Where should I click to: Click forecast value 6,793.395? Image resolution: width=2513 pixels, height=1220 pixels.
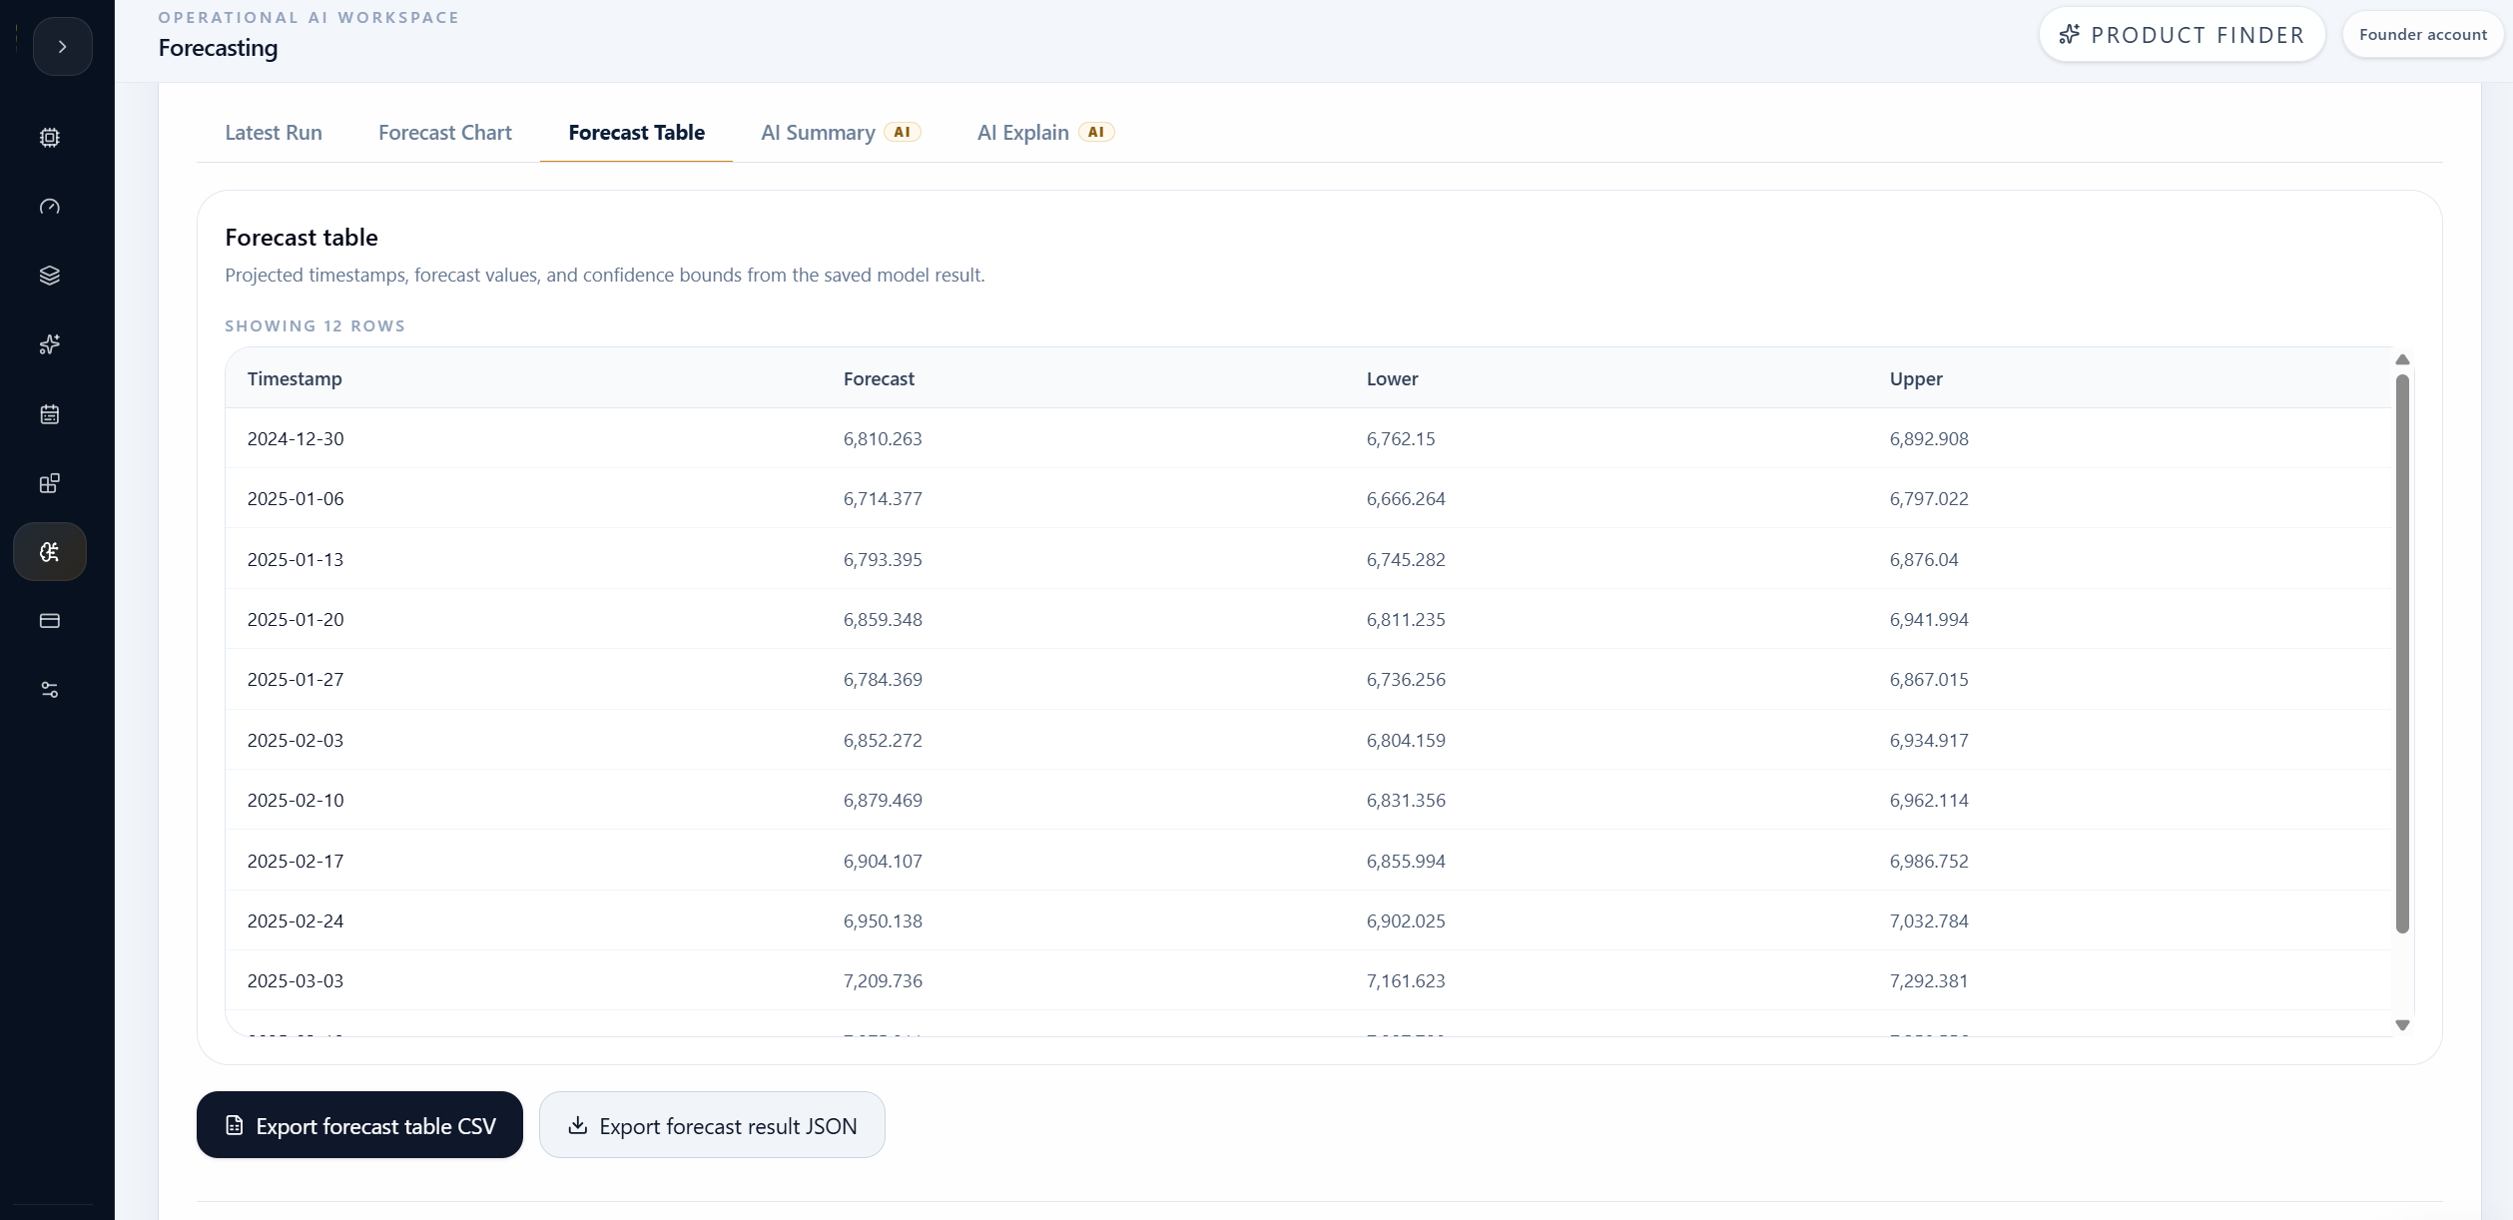tap(883, 559)
